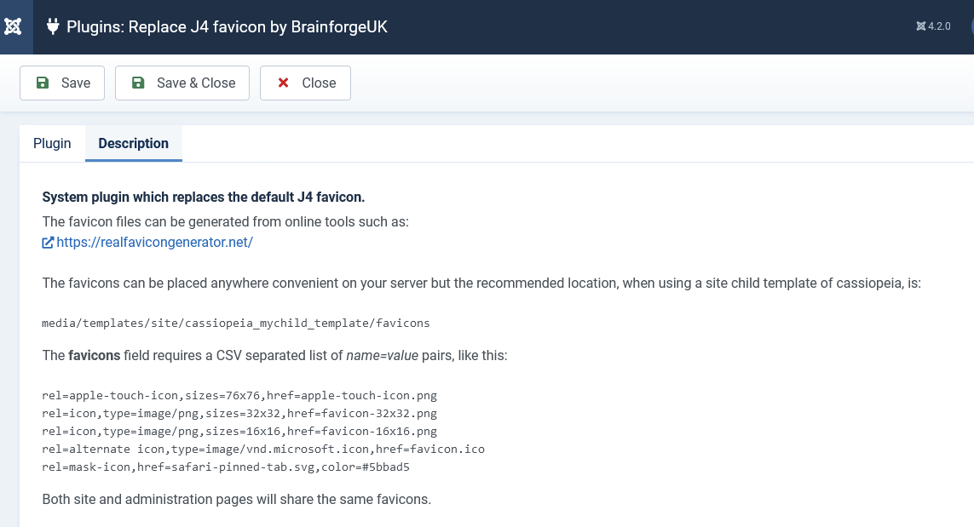Viewport: 974px width, 527px height.
Task: Click the rel=mask-icon safari-pinned-tab.svg line
Action: click(x=226, y=467)
